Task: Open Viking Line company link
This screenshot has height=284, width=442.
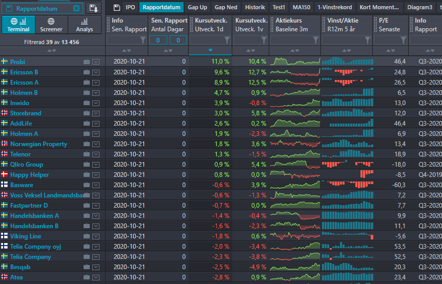Action: coord(26,236)
